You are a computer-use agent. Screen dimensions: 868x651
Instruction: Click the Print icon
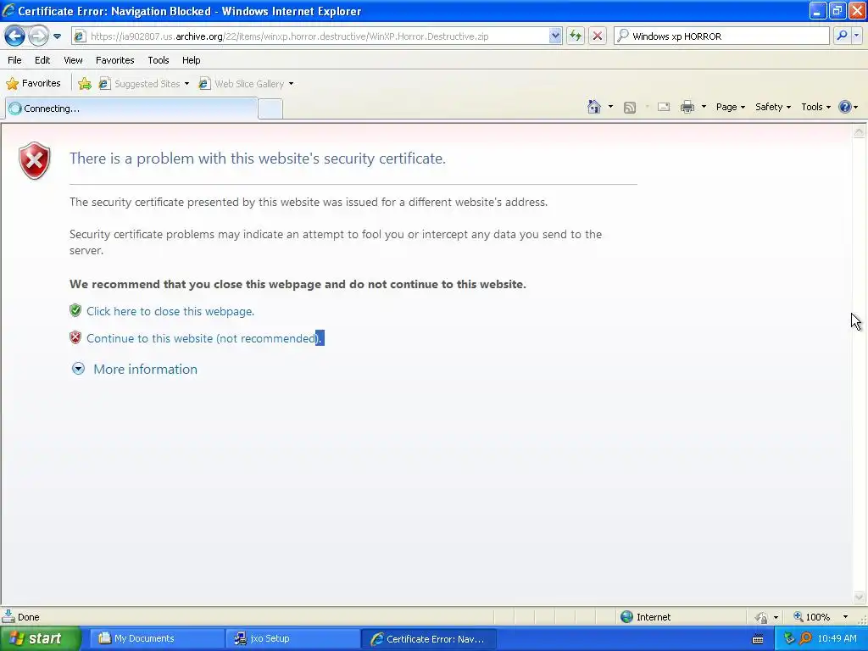click(687, 107)
